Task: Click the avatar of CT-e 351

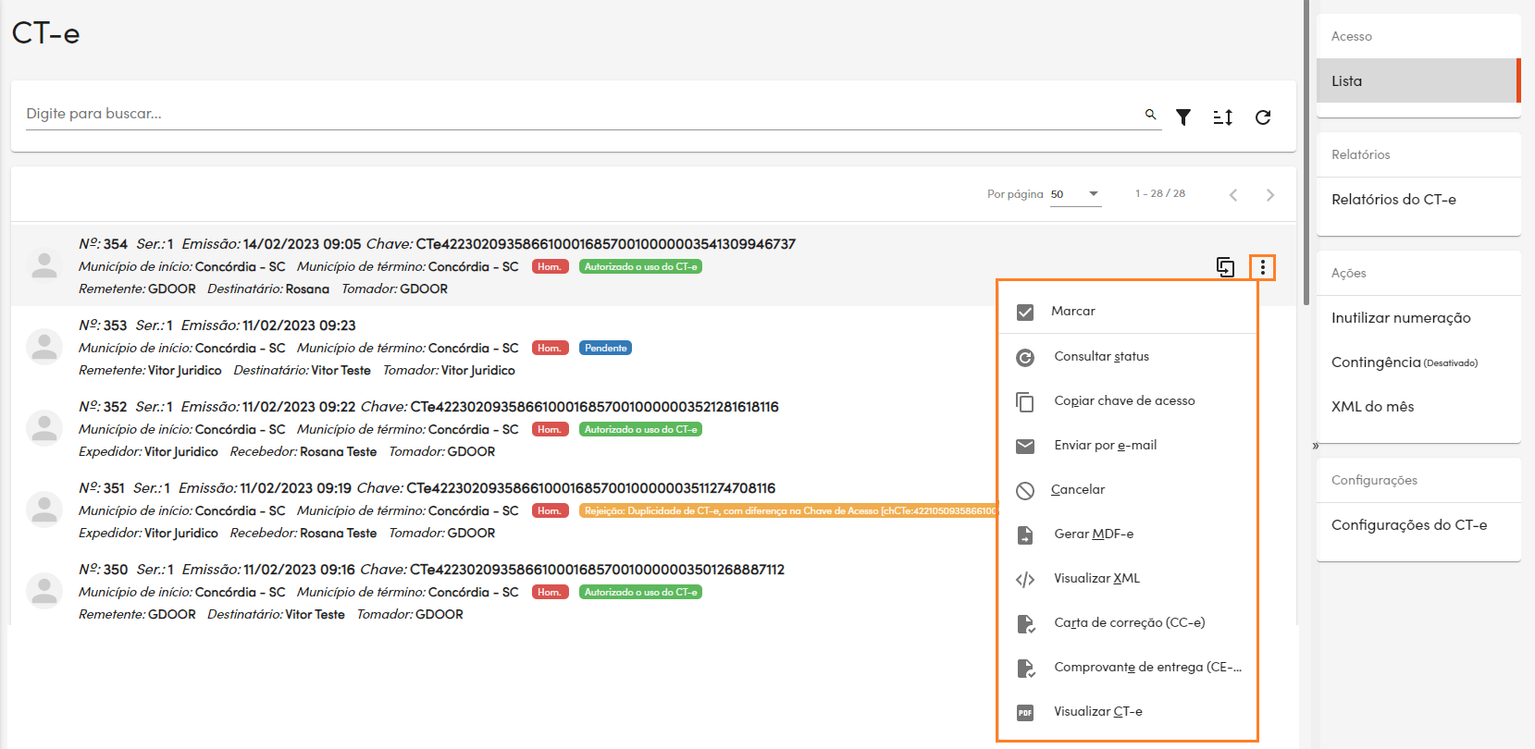Action: coord(44,510)
